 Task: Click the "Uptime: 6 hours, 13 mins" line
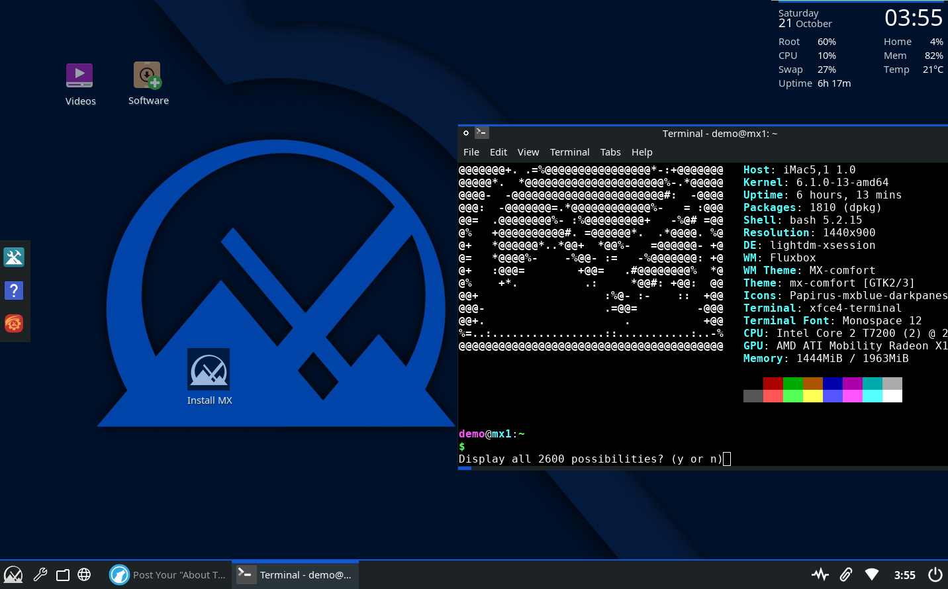[x=823, y=195]
